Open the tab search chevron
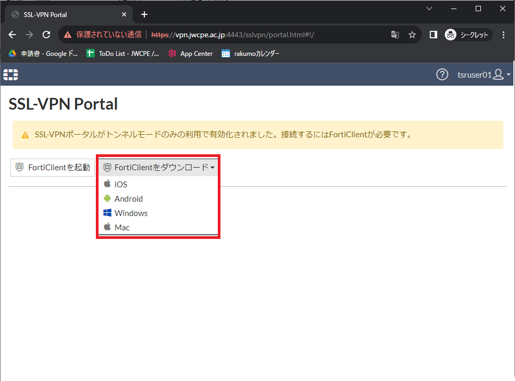 point(429,9)
